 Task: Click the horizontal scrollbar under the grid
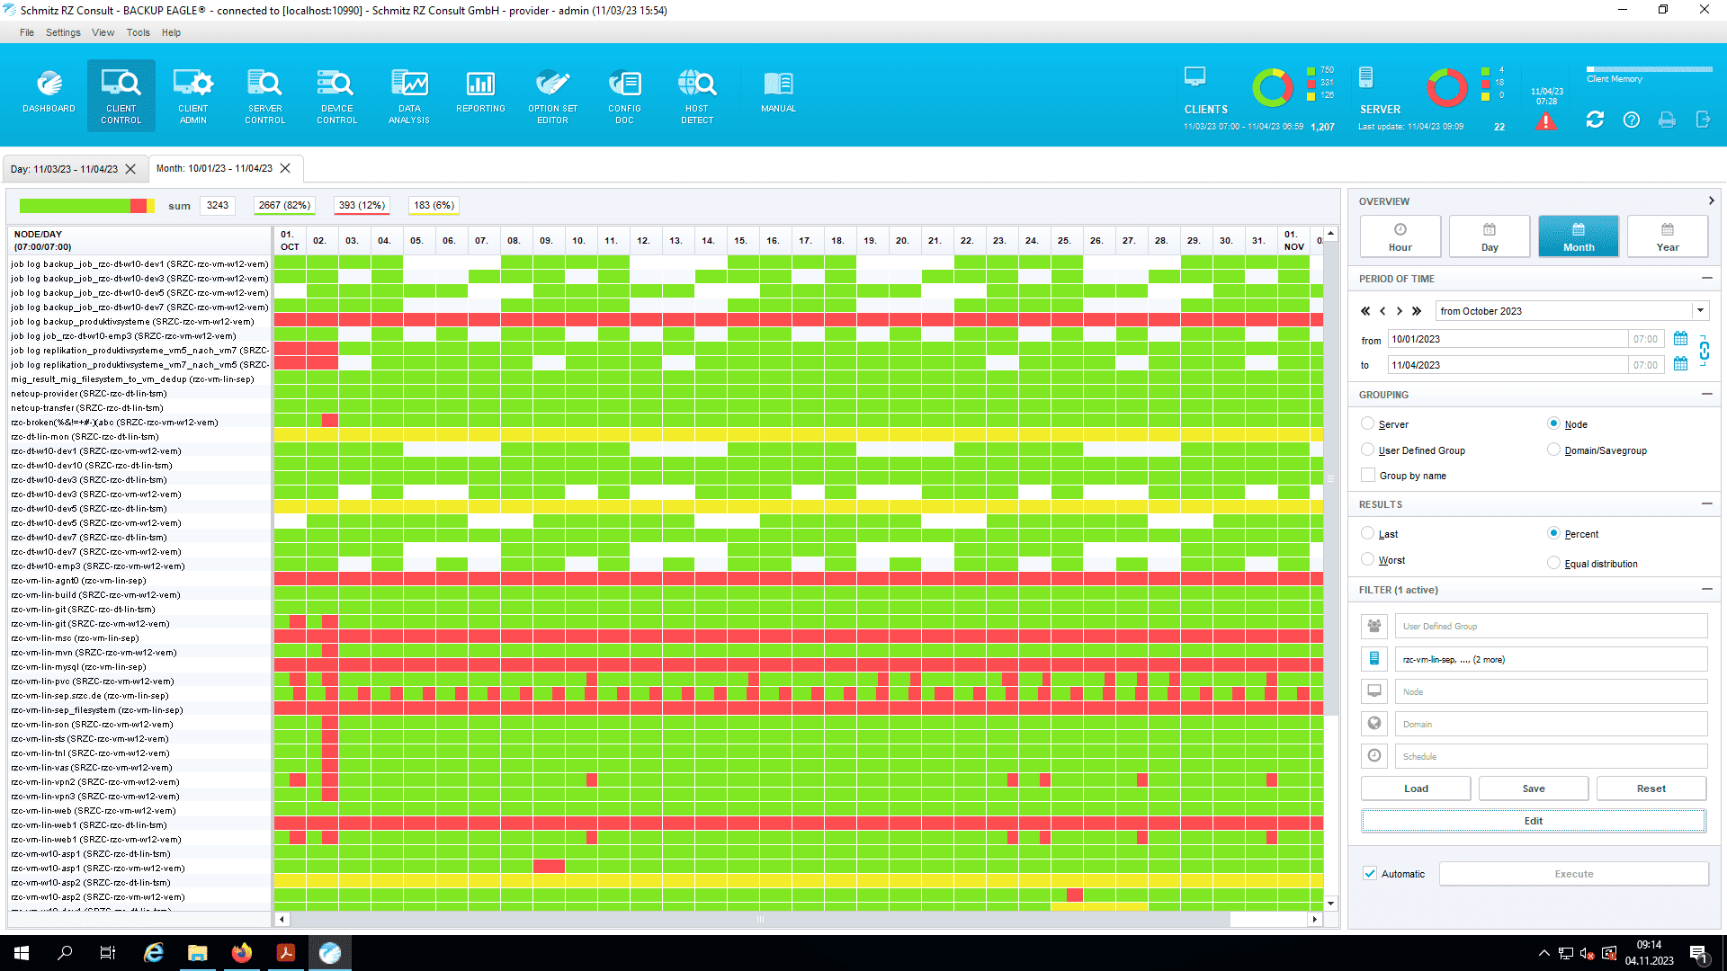759,919
